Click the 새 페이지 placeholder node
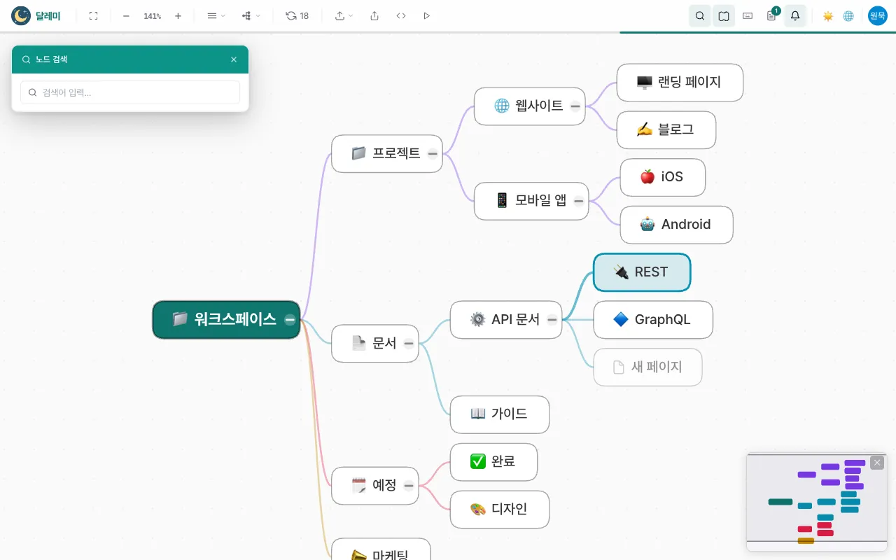 [647, 367]
